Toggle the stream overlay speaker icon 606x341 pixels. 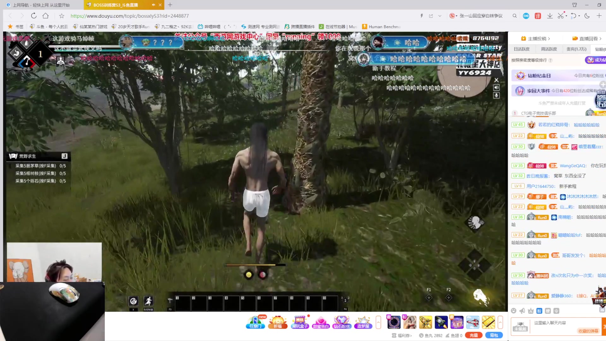coord(496,87)
